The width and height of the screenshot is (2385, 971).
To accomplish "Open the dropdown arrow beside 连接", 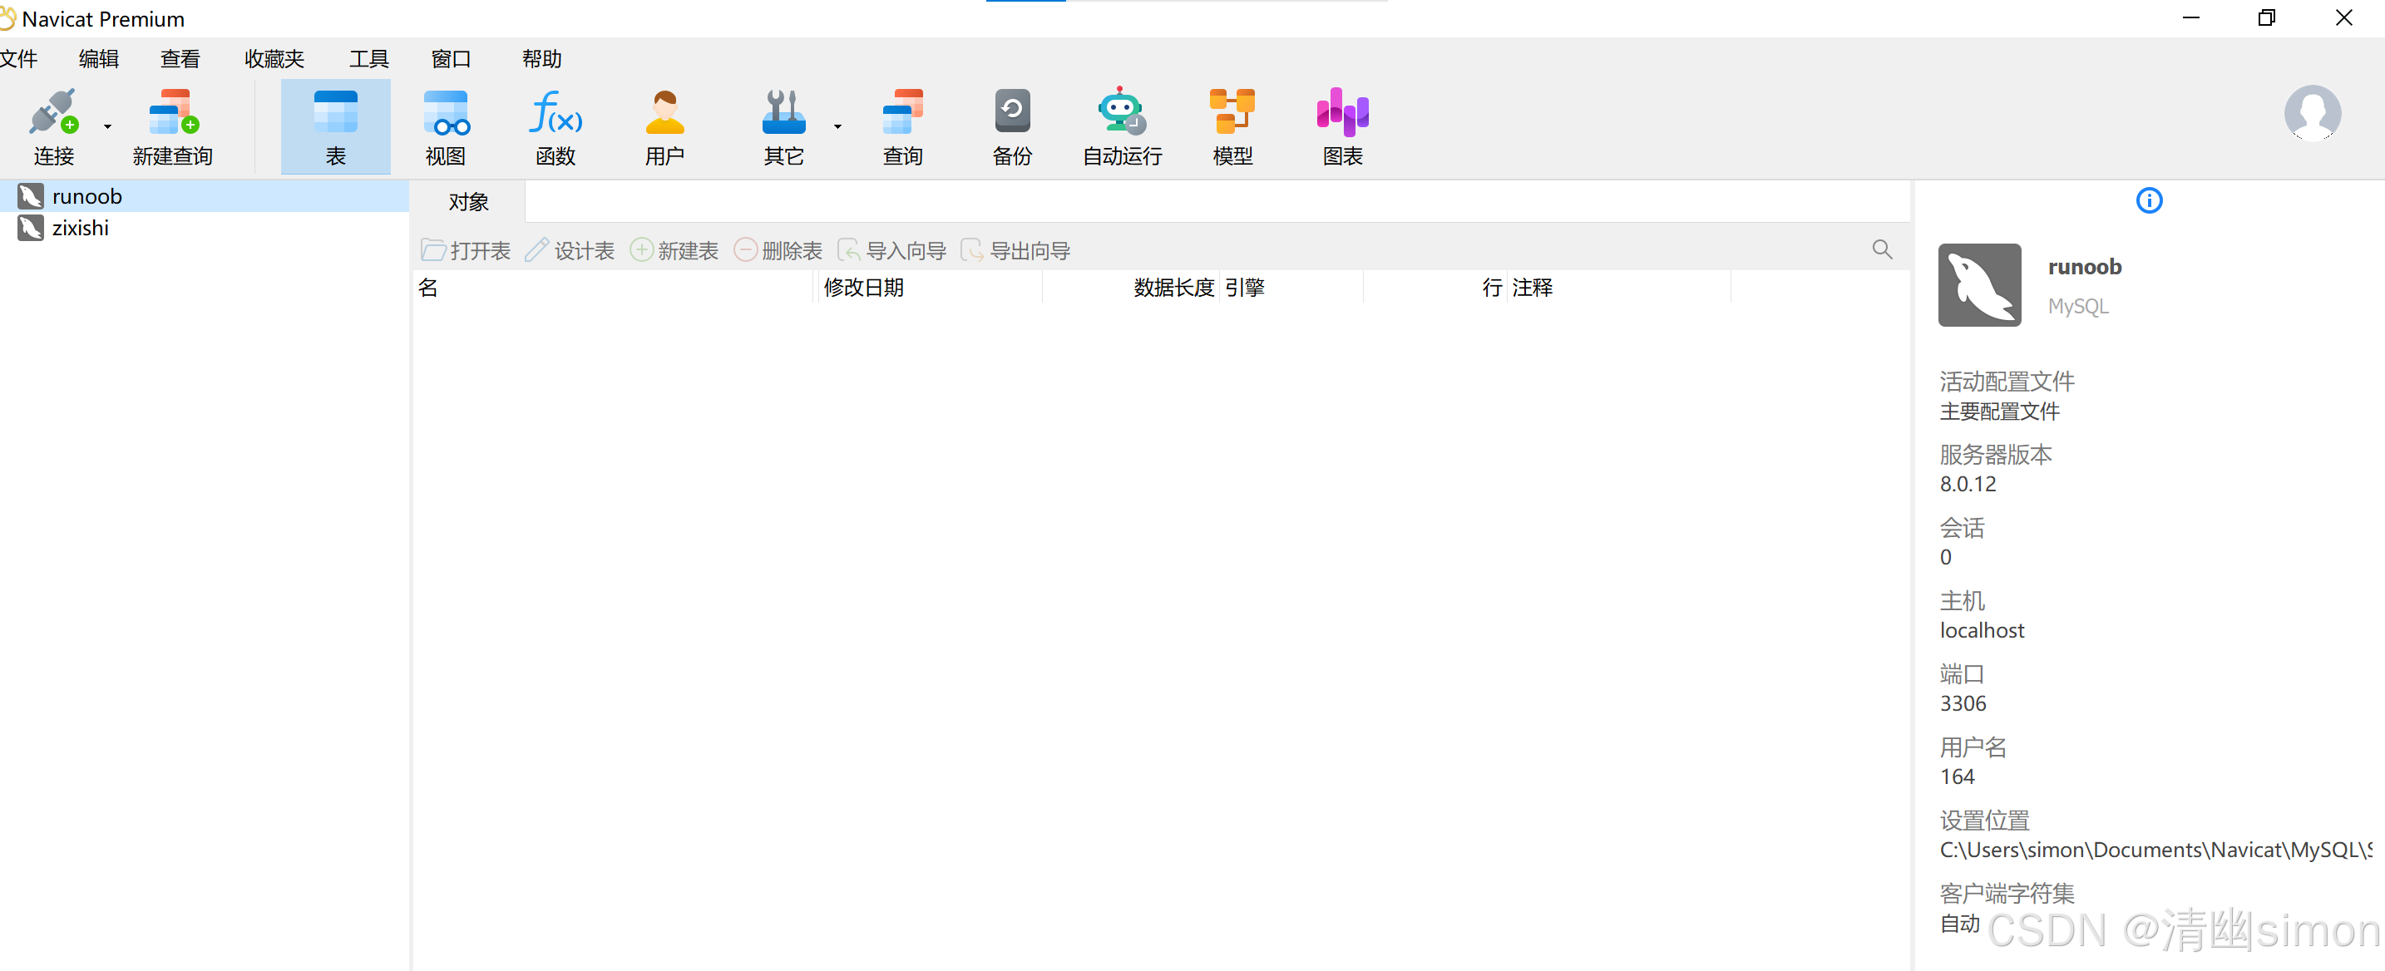I will click(107, 127).
